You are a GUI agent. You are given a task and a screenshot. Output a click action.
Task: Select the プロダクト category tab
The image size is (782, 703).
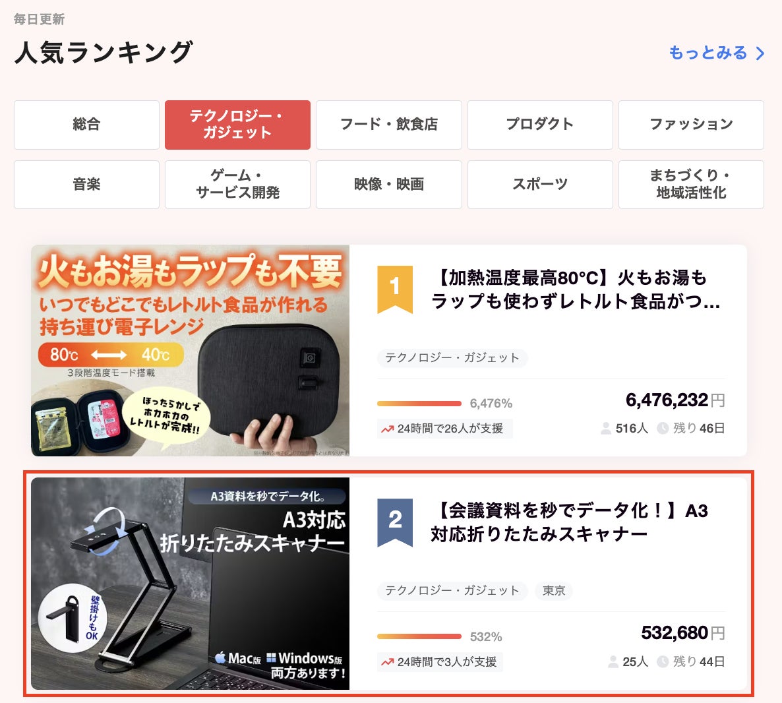pyautogui.click(x=540, y=125)
